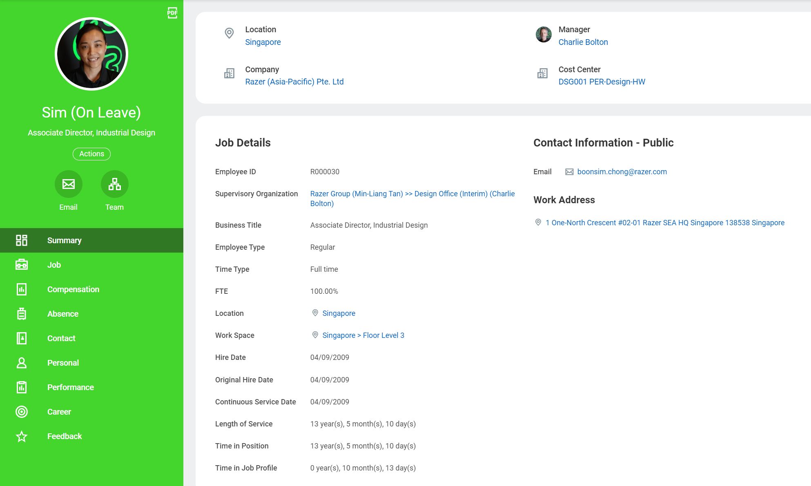This screenshot has width=811, height=486.
Task: Click the name Sim (On Leave)
Action: tap(91, 112)
